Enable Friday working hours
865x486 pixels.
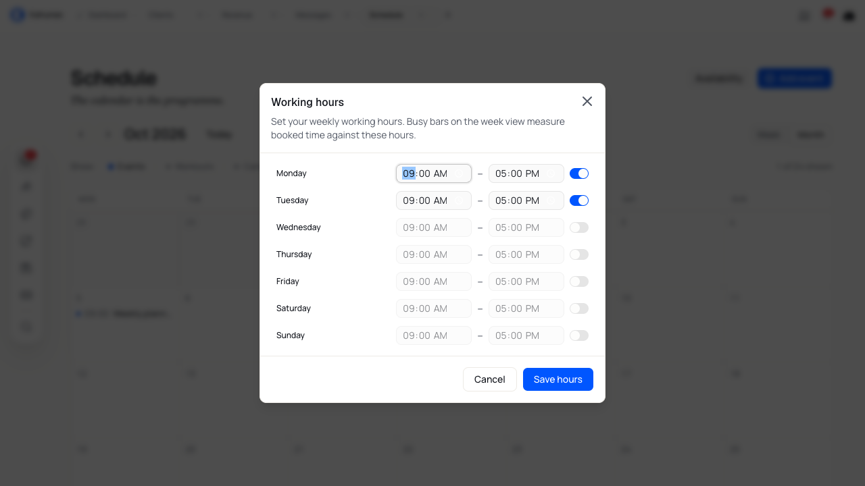click(579, 281)
